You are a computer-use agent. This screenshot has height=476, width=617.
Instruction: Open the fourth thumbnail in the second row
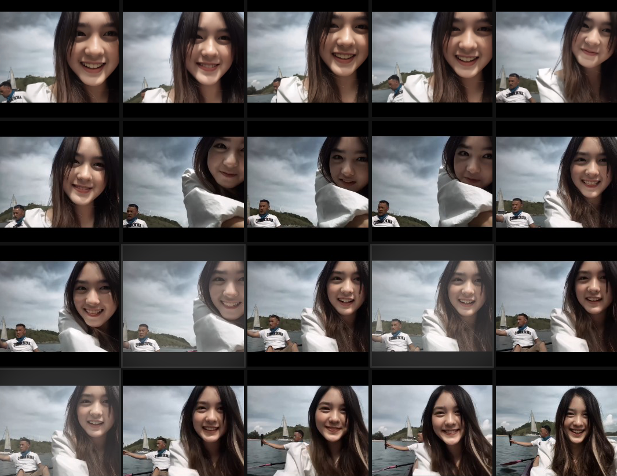click(432, 182)
